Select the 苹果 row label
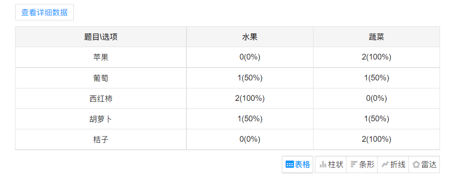This screenshot has height=188, width=452. [101, 57]
